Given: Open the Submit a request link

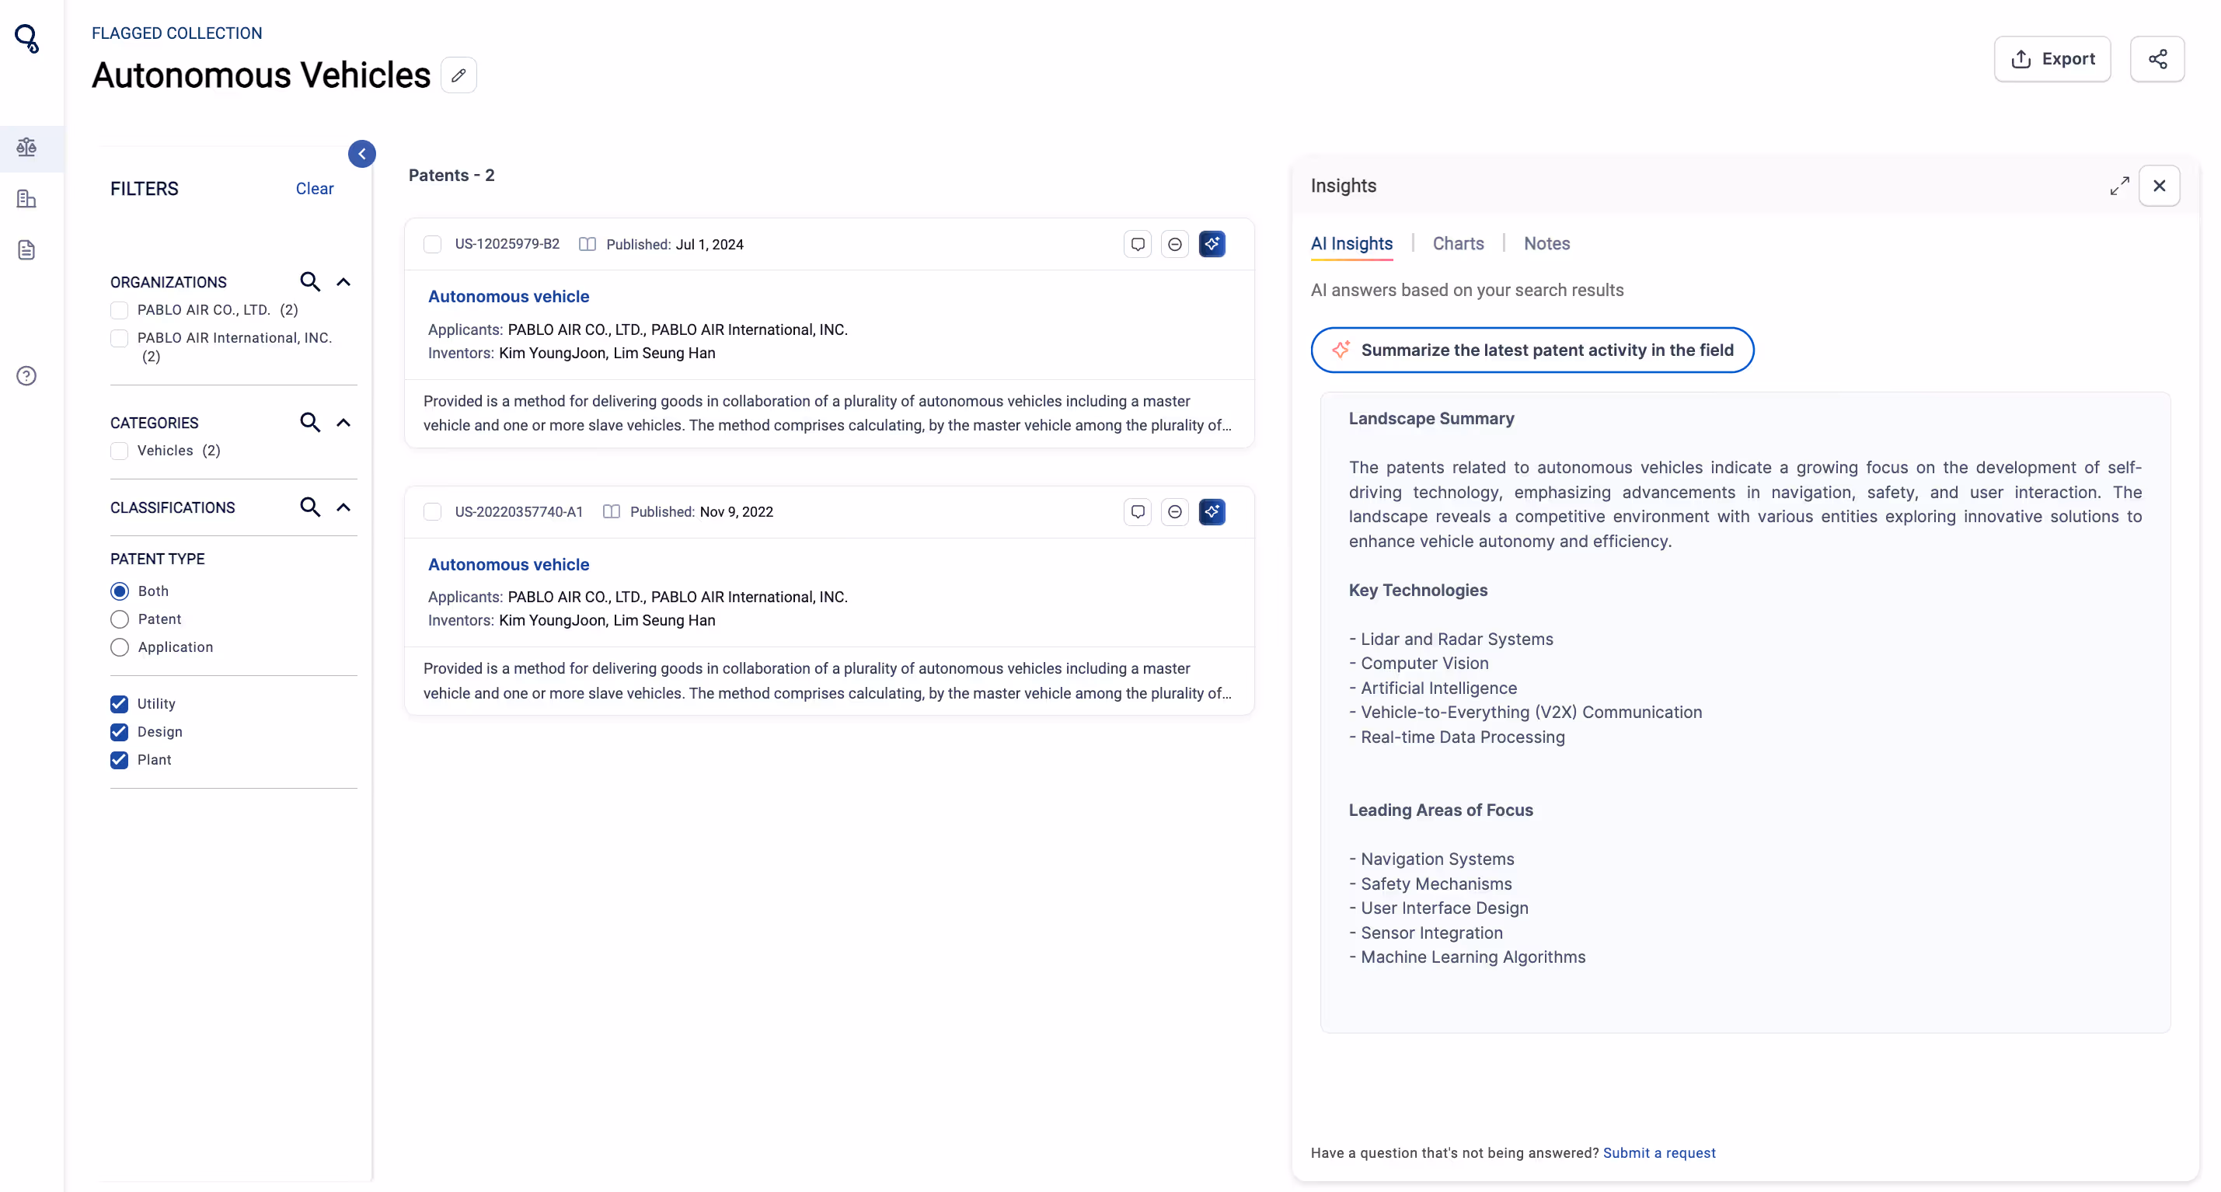Looking at the screenshot, I should pyautogui.click(x=1659, y=1153).
